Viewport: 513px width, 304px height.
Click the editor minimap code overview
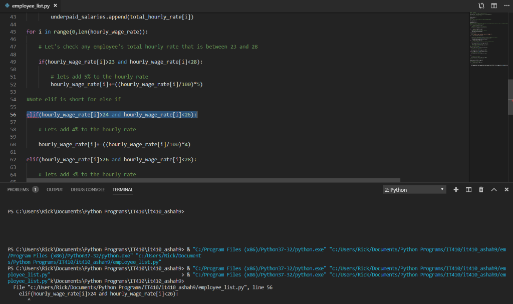488,39
